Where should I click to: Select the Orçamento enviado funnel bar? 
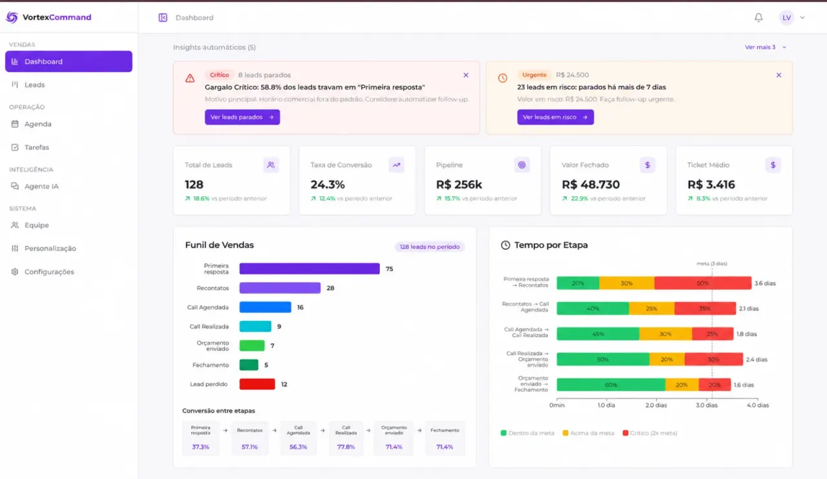click(252, 345)
